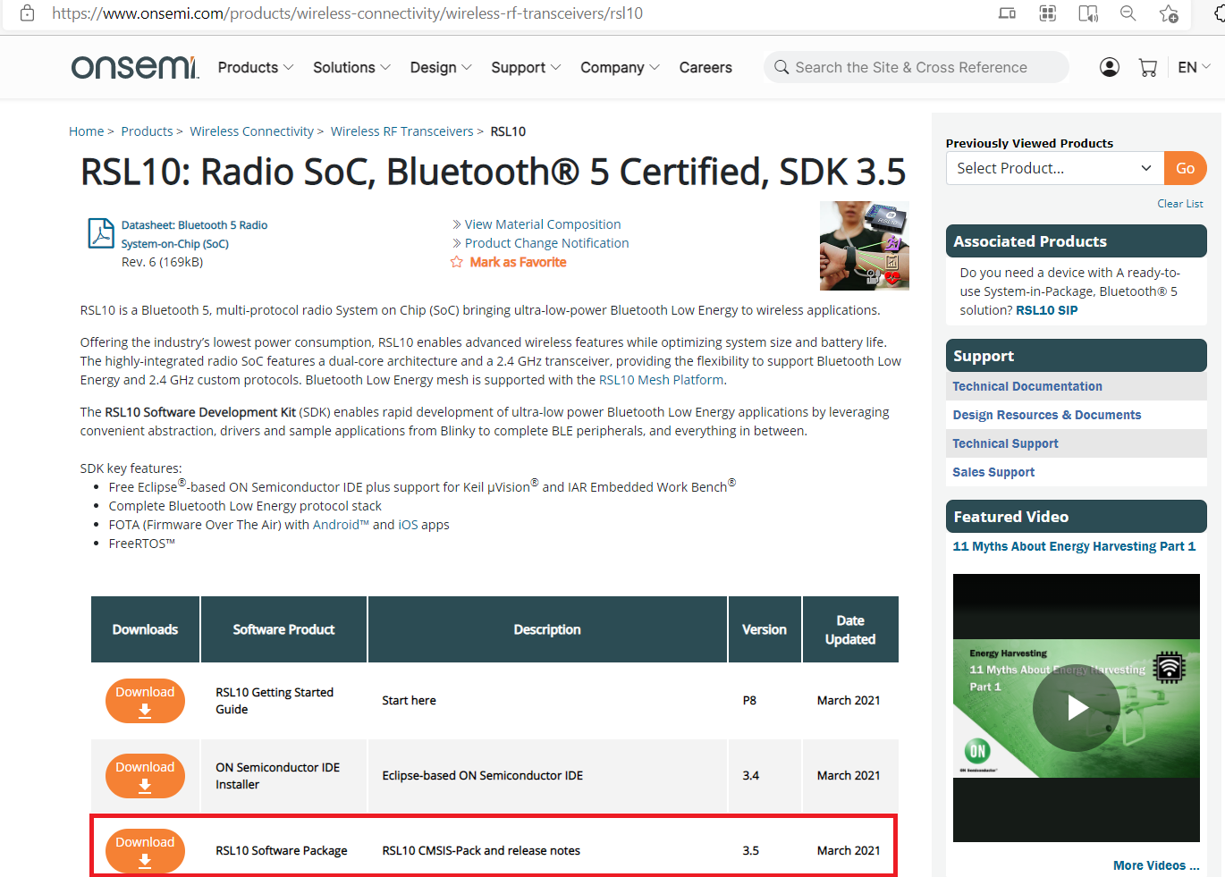Viewport: 1225px width, 877px height.
Task: Go to Home breadcrumb
Action: click(86, 131)
